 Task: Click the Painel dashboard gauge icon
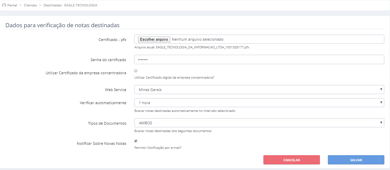click(4, 5)
